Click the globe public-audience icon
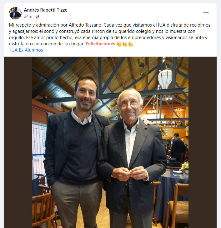Viewport: 221px width, 228px height. coord(38,17)
